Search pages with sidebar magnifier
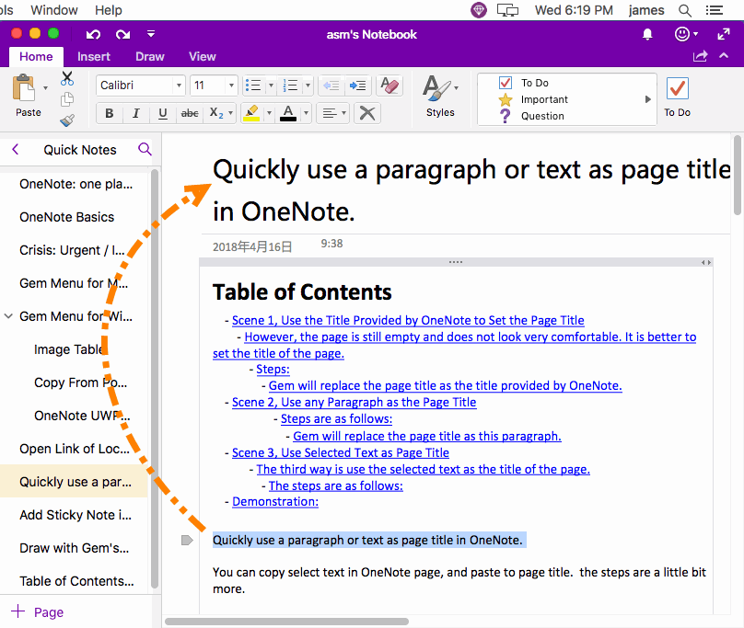The height and width of the screenshot is (628, 744). [145, 149]
